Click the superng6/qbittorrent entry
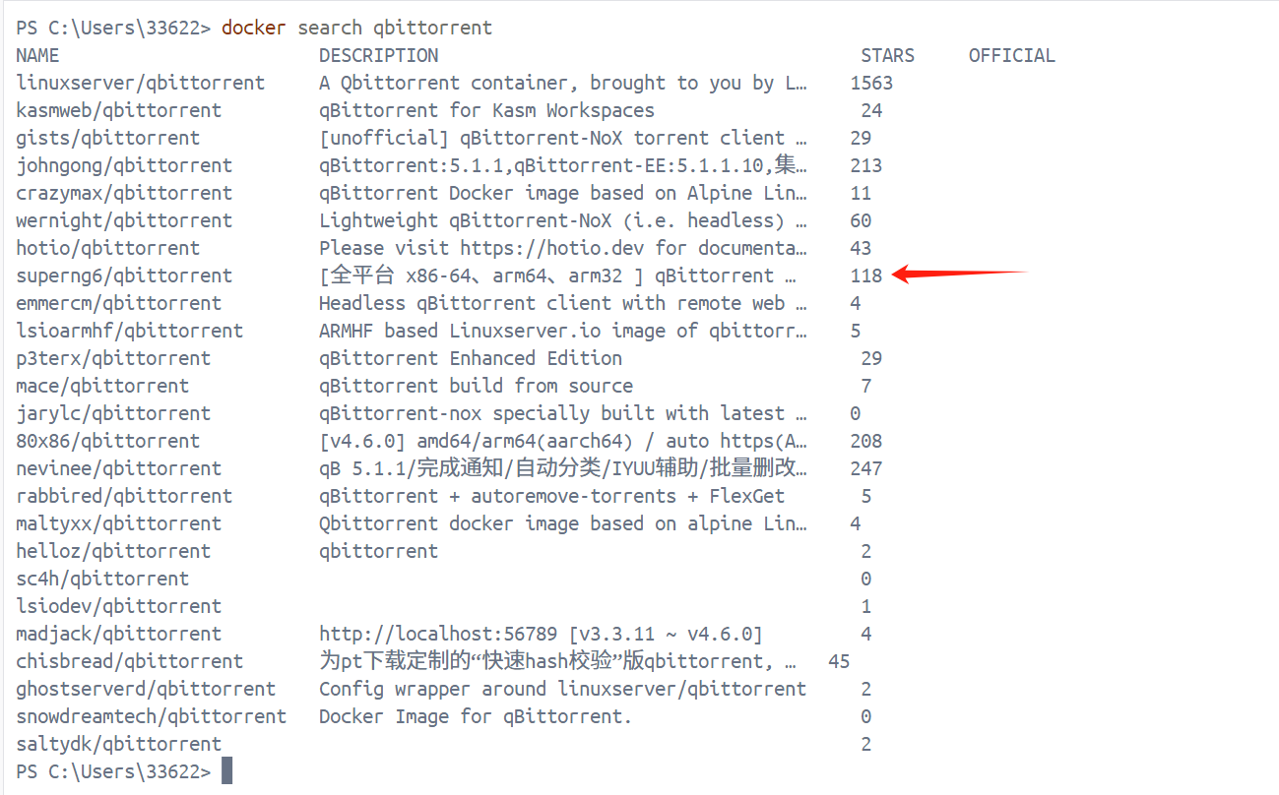1279x795 pixels. tap(124, 276)
